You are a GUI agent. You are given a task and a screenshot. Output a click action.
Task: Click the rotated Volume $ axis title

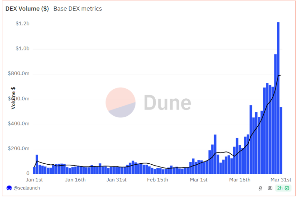pos(13,98)
